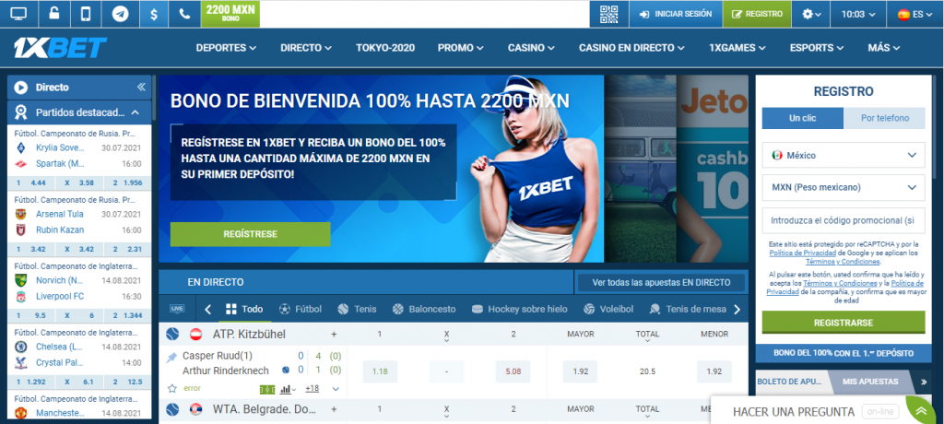Open the ESPORTS menu

818,48
